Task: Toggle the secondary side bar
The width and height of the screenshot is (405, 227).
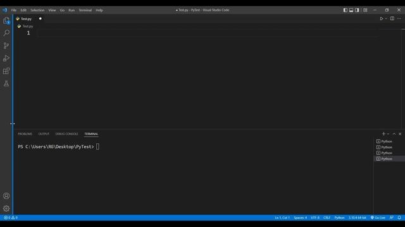Action: [x=357, y=10]
